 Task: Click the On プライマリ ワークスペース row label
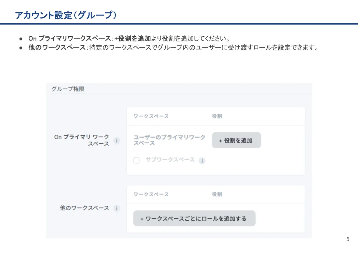(82, 140)
